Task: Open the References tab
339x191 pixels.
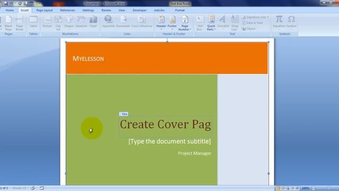Action: pos(67,10)
